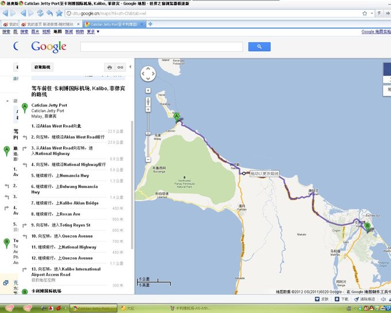Click the print directions icon

pos(109,67)
